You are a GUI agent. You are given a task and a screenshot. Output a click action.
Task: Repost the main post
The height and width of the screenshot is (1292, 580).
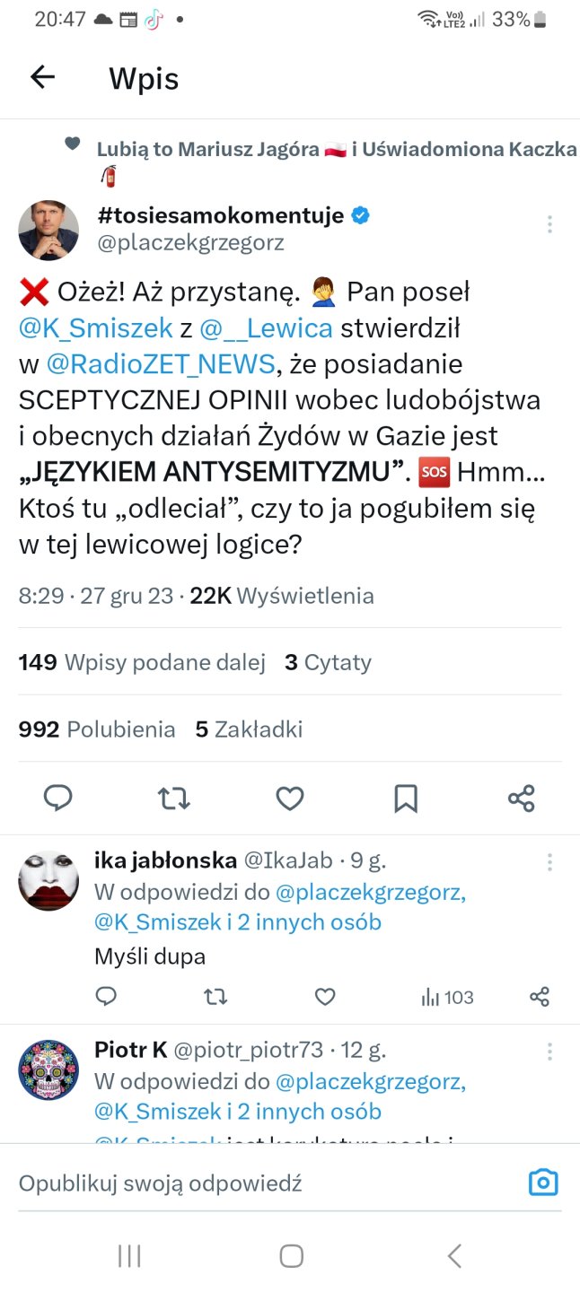[174, 798]
